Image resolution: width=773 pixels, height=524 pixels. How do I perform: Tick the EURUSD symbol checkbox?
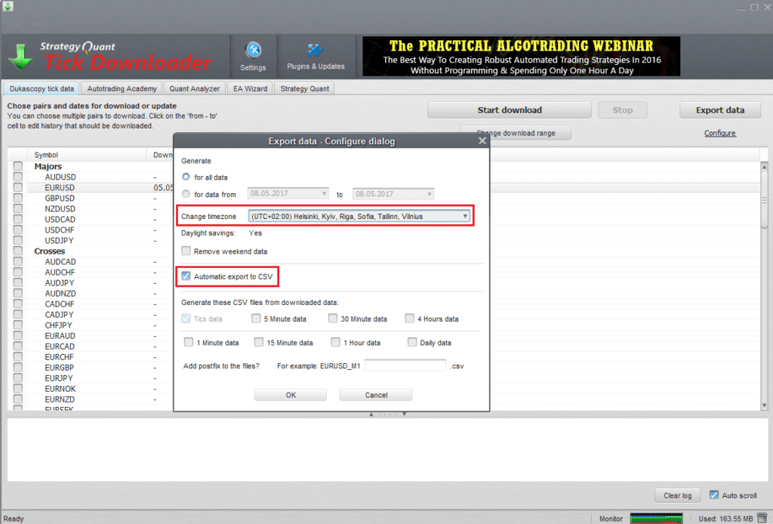pyautogui.click(x=18, y=187)
